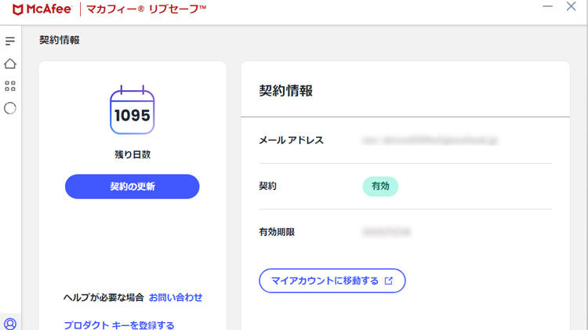Go to Home via house icon

pyautogui.click(x=10, y=63)
